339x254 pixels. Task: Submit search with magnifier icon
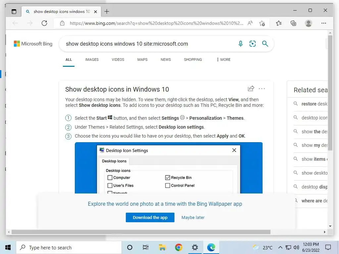[x=265, y=44]
